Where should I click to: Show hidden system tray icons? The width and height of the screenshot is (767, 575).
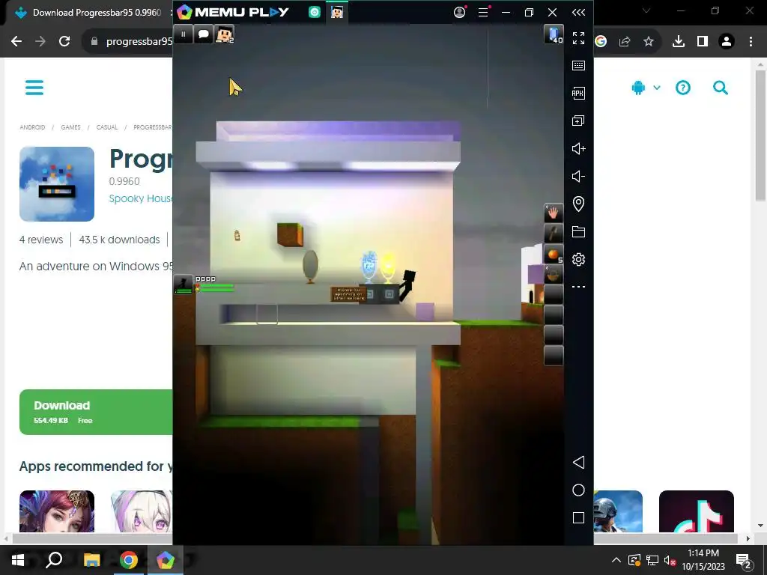pos(616,560)
